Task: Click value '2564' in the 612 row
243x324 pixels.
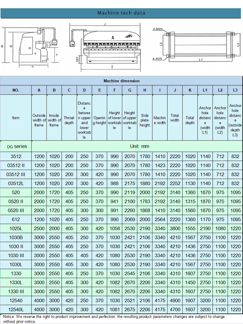Action: click(x=160, y=219)
